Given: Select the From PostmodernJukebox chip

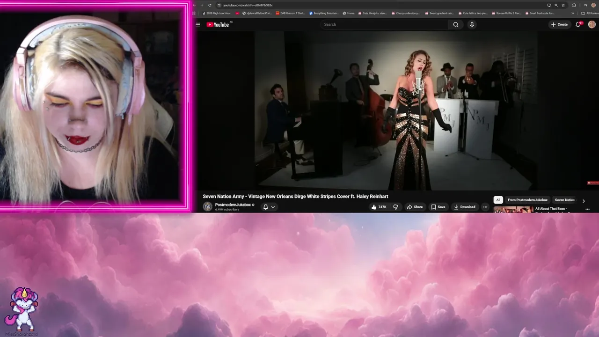Looking at the screenshot, I should [527, 200].
